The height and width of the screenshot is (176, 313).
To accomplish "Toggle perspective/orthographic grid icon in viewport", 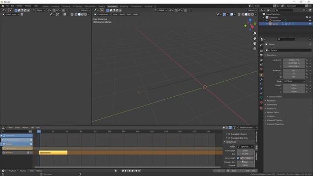I will tap(254, 48).
